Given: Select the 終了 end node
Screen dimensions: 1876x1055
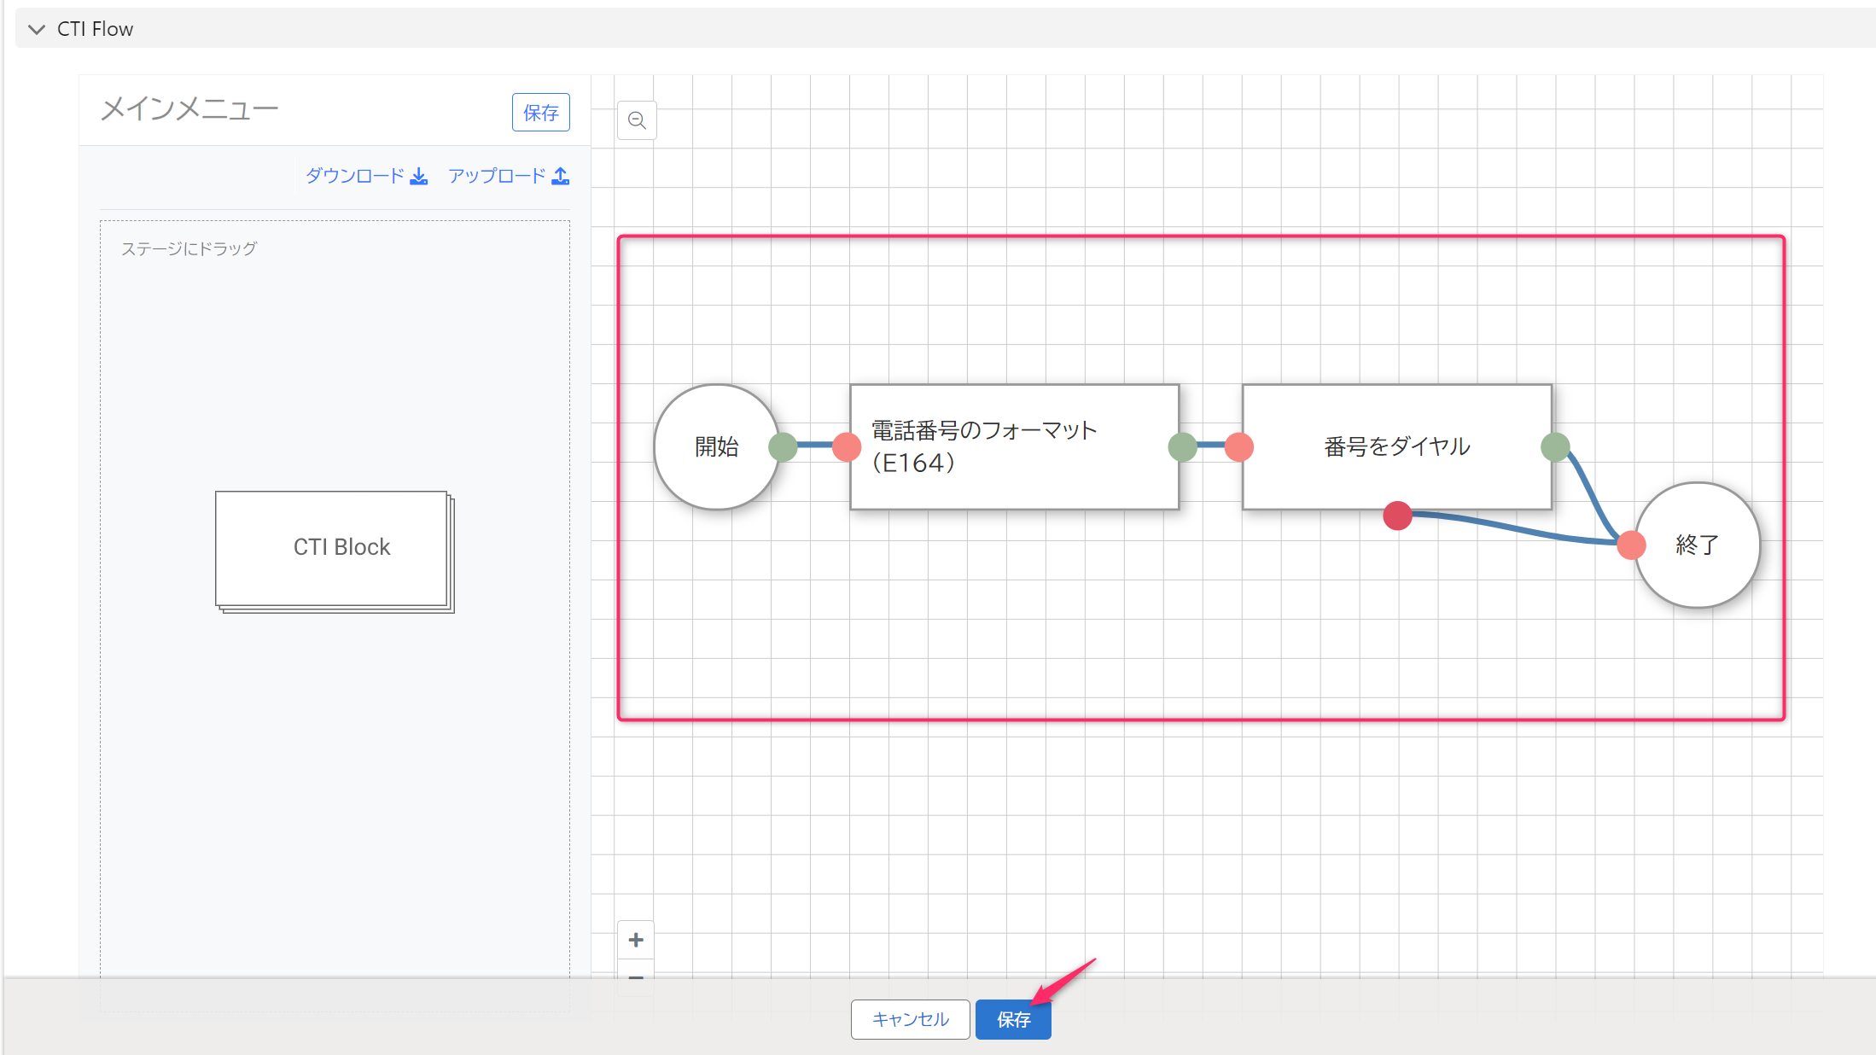Looking at the screenshot, I should pyautogui.click(x=1698, y=545).
